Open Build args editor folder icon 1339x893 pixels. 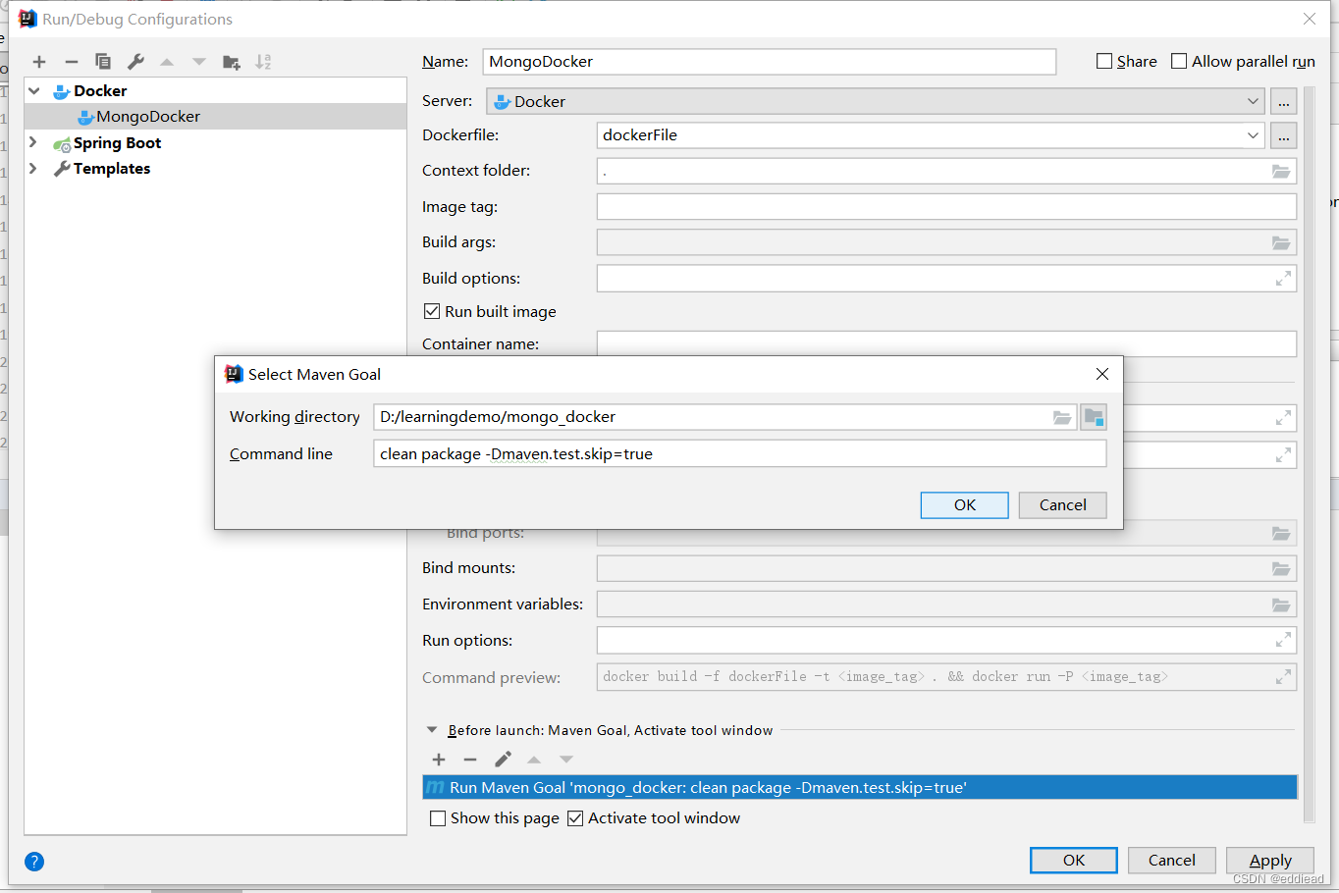1281,242
